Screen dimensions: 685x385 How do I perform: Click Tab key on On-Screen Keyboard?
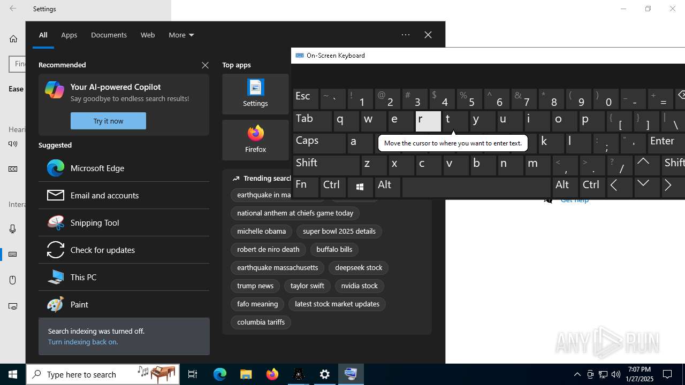point(313,121)
